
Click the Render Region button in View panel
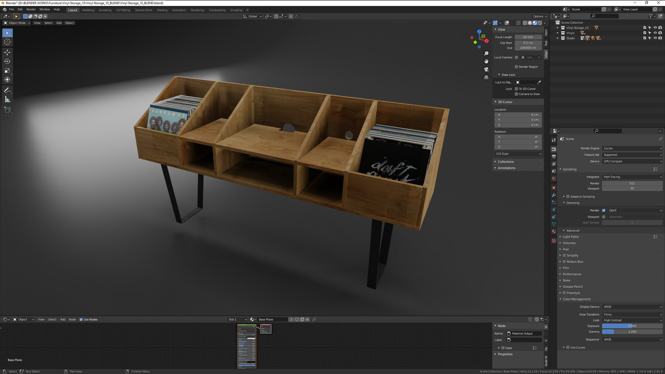tap(516, 66)
